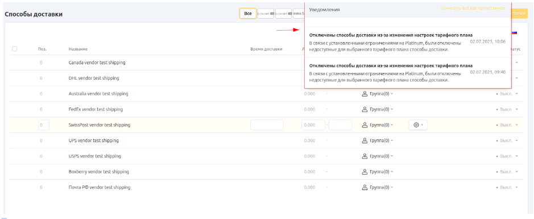Open the notification dated 02.07.2025, 10:06

click(408, 43)
